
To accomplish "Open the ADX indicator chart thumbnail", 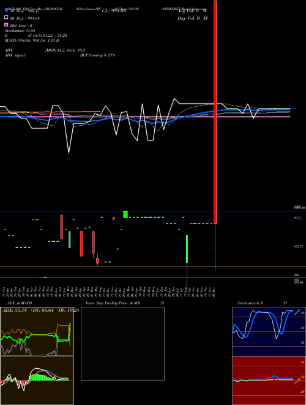I will pos(37,331).
